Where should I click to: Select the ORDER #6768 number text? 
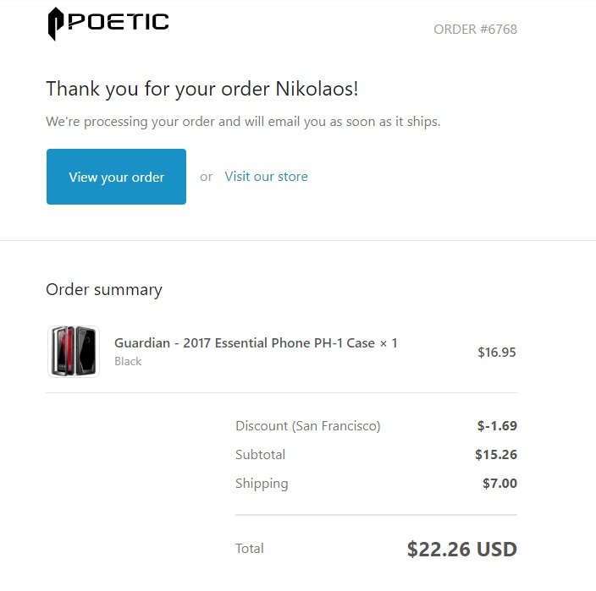(475, 30)
